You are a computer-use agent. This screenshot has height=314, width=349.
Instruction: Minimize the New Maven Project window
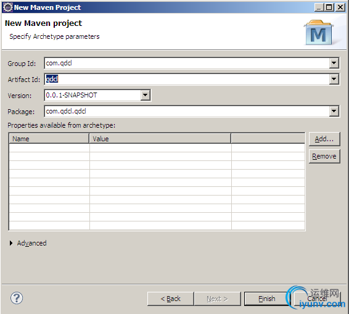(x=319, y=7)
